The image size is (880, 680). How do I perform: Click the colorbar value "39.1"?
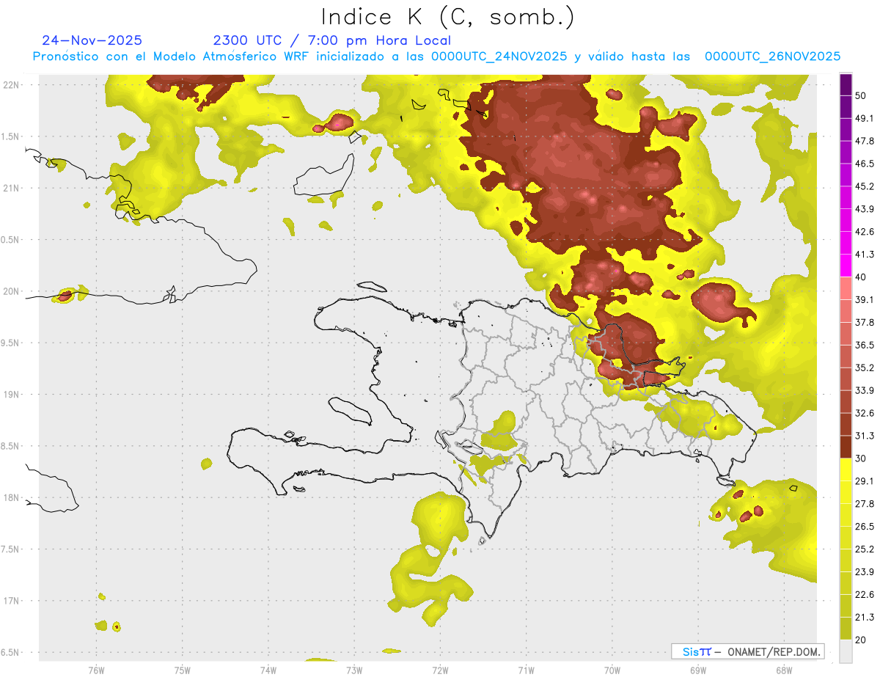pos(865,299)
